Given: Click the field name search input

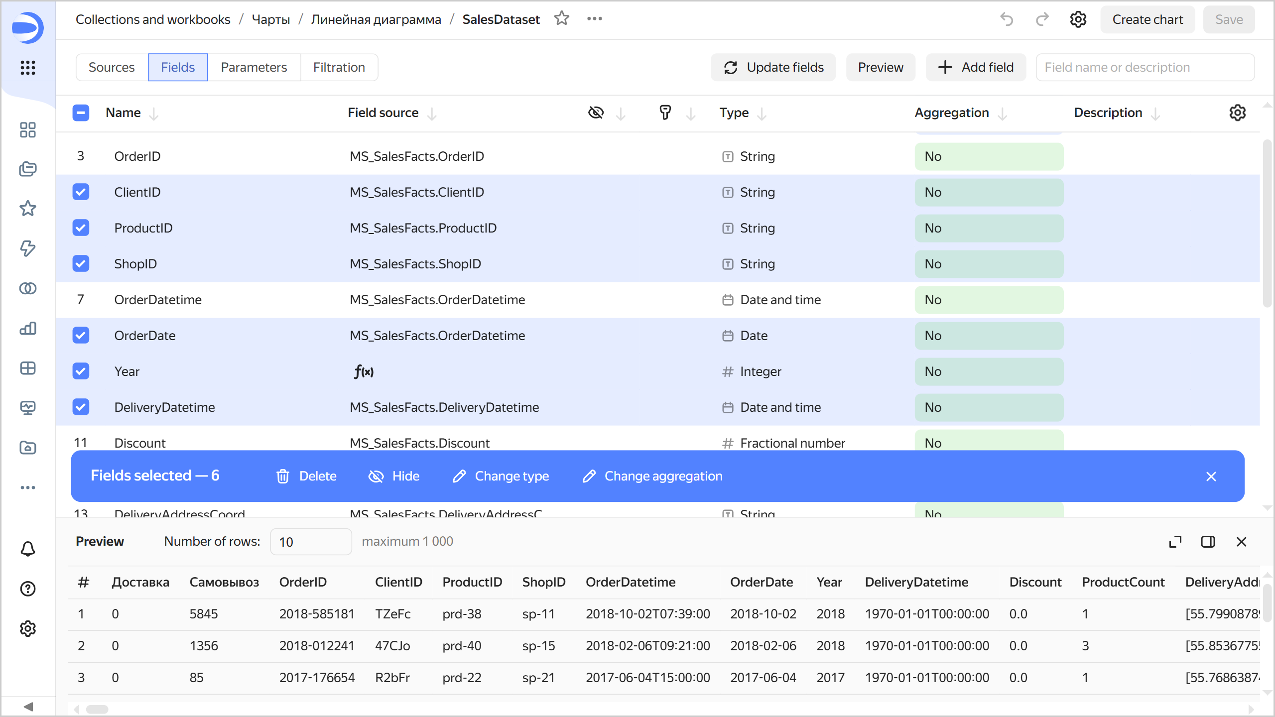Looking at the screenshot, I should click(x=1145, y=67).
